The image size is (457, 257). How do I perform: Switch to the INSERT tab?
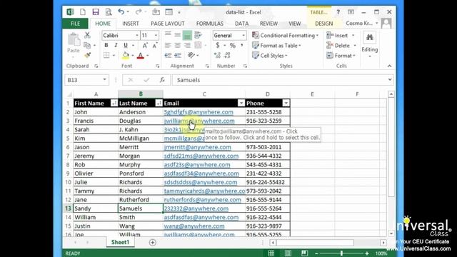pyautogui.click(x=130, y=24)
